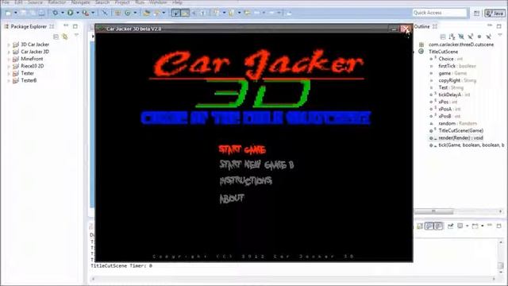Sort Outline members alphabetically
The height and width of the screenshot is (286, 508).
(452, 37)
